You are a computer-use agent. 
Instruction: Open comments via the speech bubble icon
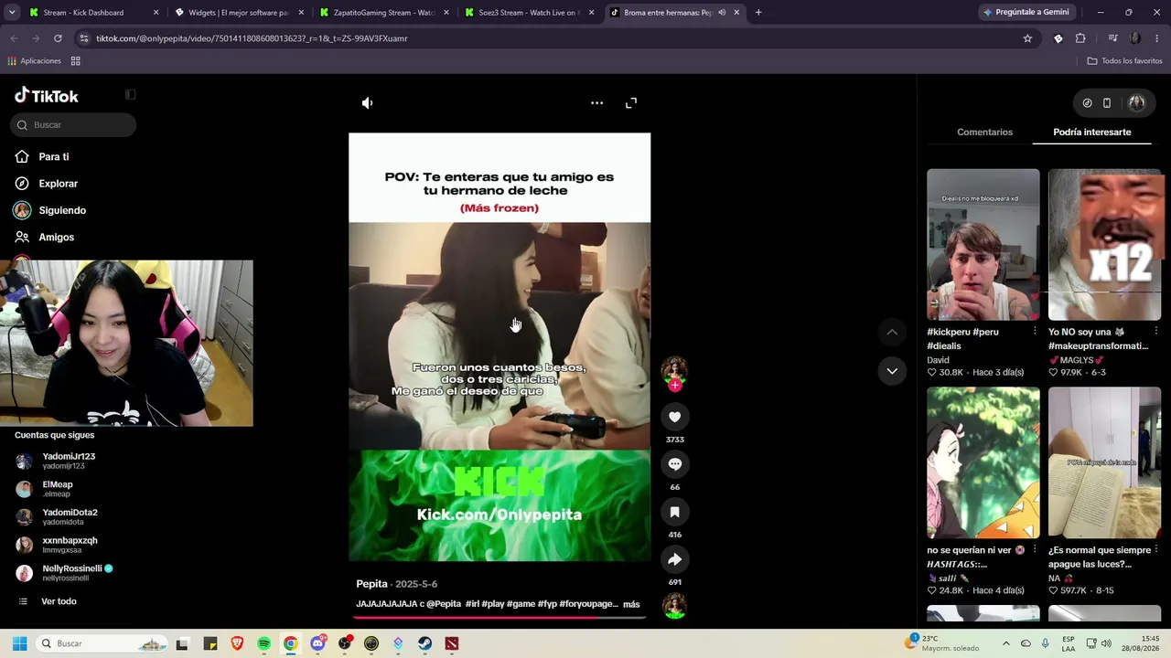(x=674, y=464)
